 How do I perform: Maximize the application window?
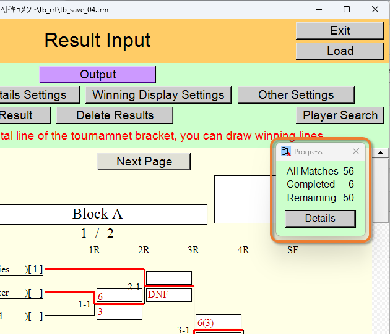point(347,9)
